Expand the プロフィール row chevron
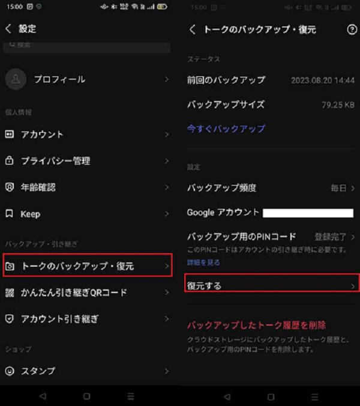The height and width of the screenshot is (406, 360). point(167,79)
